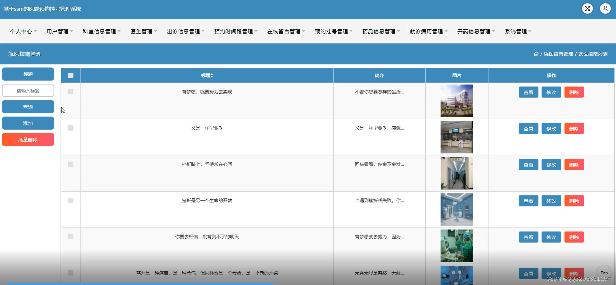The width and height of the screenshot is (616, 285).
Task: Click the system title 基于ssm的医院预约挂号管理系统
Action: tap(42, 9)
